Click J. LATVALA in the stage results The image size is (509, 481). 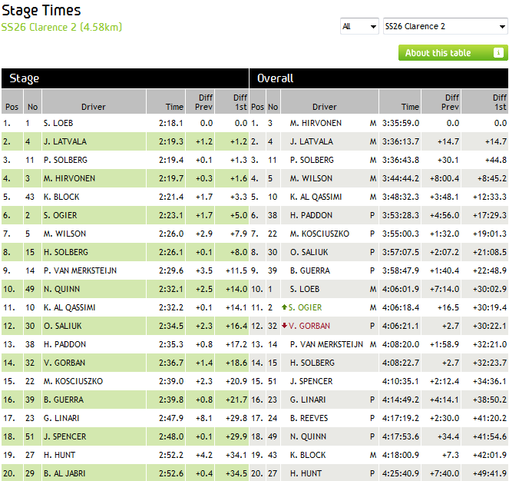pos(65,141)
